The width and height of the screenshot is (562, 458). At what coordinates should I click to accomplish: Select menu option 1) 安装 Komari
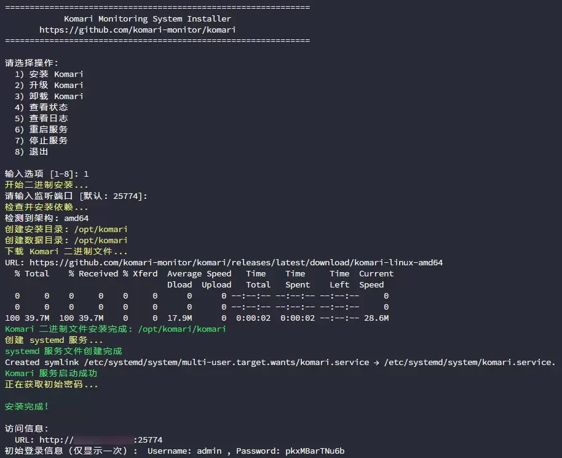49,74
